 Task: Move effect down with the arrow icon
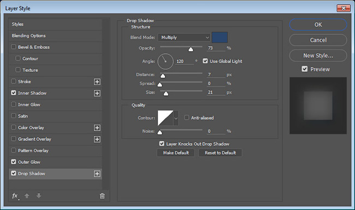pos(39,195)
